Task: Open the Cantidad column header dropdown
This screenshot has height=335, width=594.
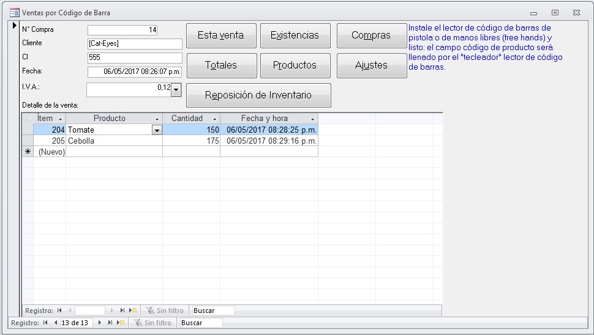Action: point(214,119)
